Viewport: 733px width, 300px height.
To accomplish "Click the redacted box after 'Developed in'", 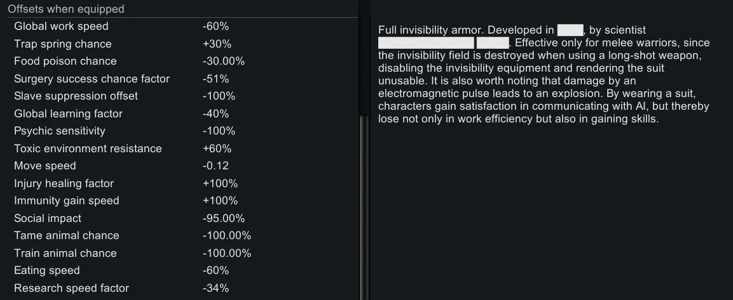I will pyautogui.click(x=570, y=30).
